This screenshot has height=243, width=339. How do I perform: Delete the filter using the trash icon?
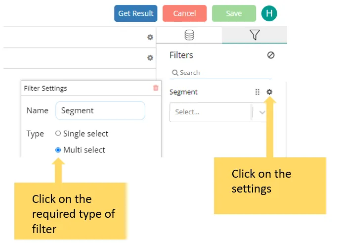click(x=156, y=88)
